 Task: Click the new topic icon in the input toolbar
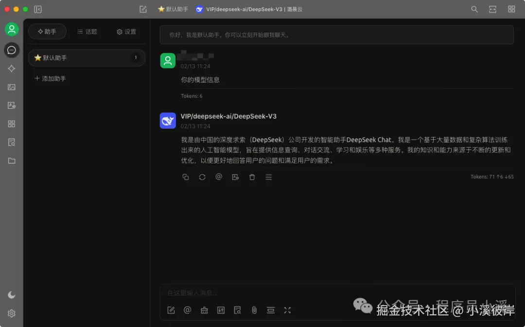tap(171, 310)
